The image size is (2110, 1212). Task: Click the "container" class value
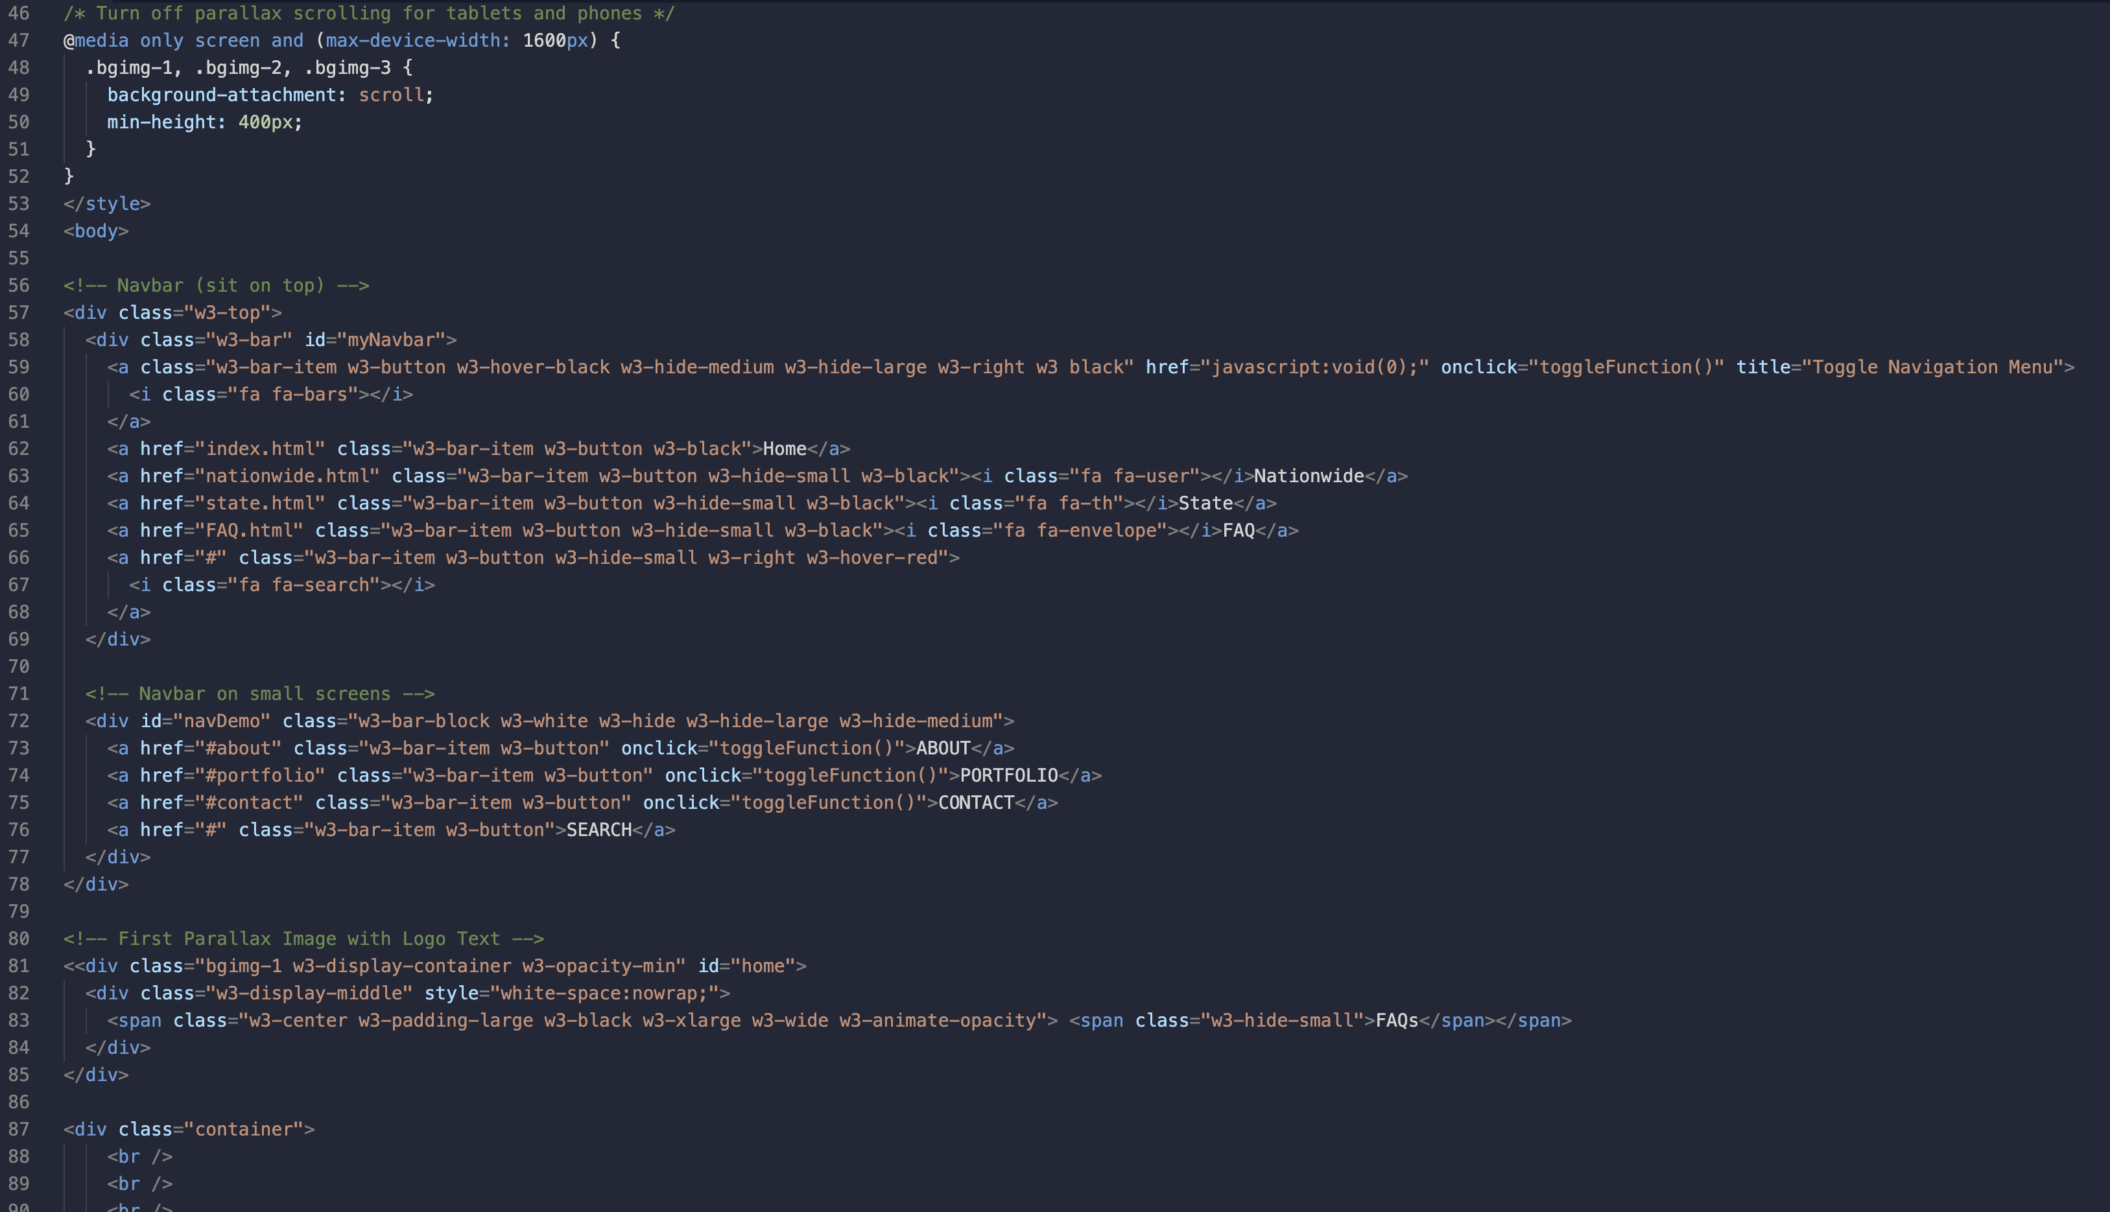[243, 1130]
